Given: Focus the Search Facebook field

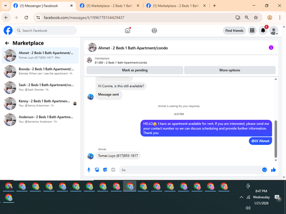Looking at the screenshot, I should (46, 30).
